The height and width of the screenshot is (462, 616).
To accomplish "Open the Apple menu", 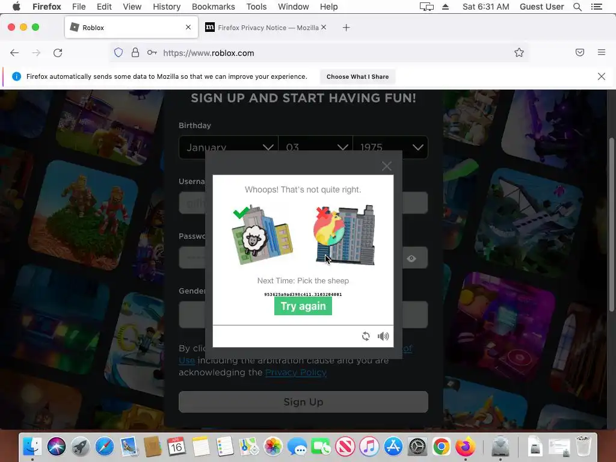I will tap(16, 7).
